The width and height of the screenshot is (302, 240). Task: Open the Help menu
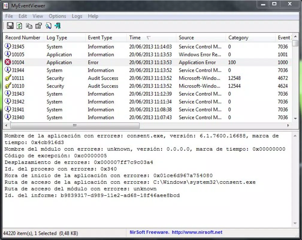point(93,16)
